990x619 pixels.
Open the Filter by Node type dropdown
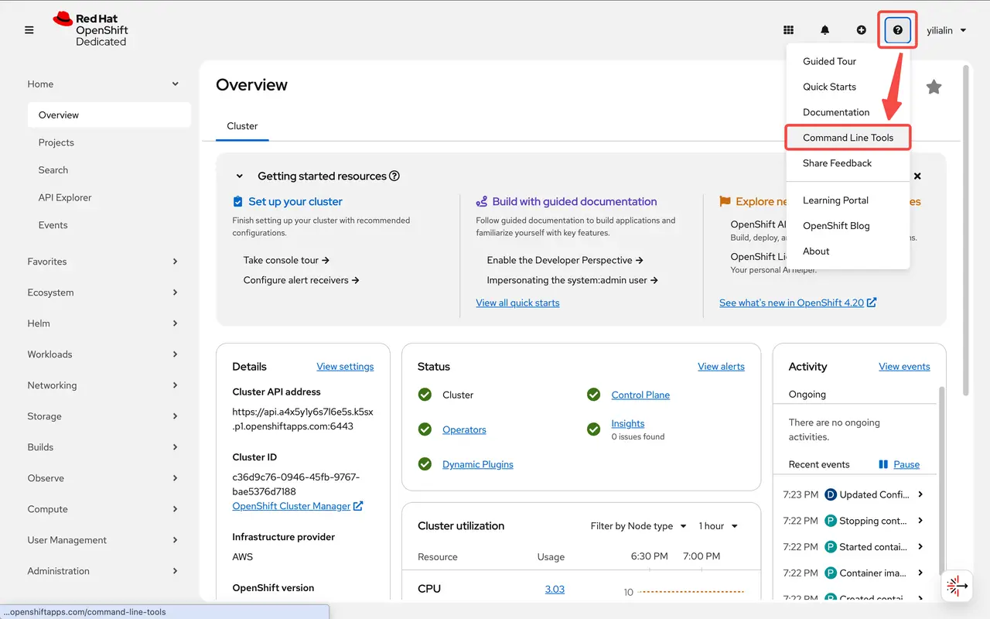click(637, 525)
